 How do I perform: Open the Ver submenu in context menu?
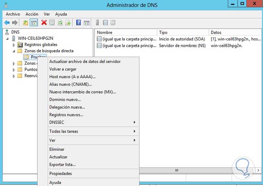click(93, 140)
